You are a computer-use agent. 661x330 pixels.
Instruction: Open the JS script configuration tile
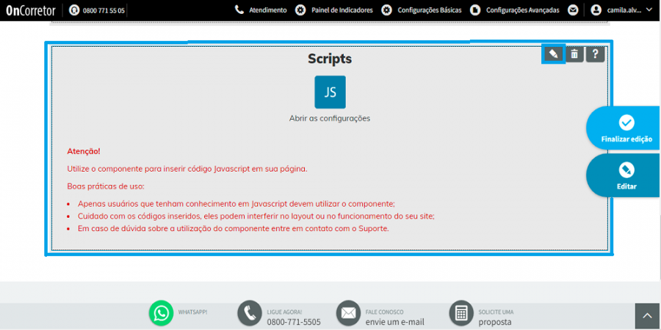pos(330,92)
